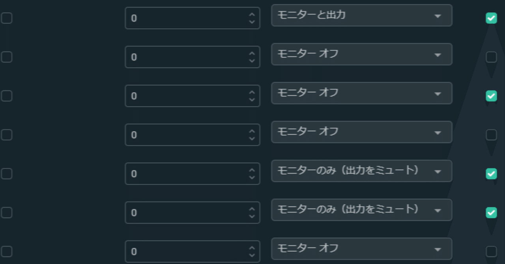Click up arrow of the fourth row's number field

click(252, 131)
